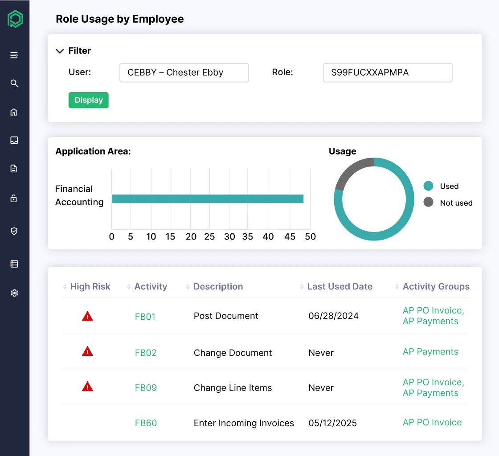Click the Financial Accounting bar in the chart
The width and height of the screenshot is (499, 456).
pos(207,198)
